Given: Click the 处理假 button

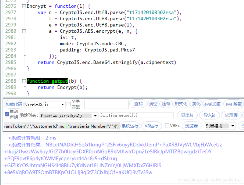Looking at the screenshot, I should coord(231,115).
